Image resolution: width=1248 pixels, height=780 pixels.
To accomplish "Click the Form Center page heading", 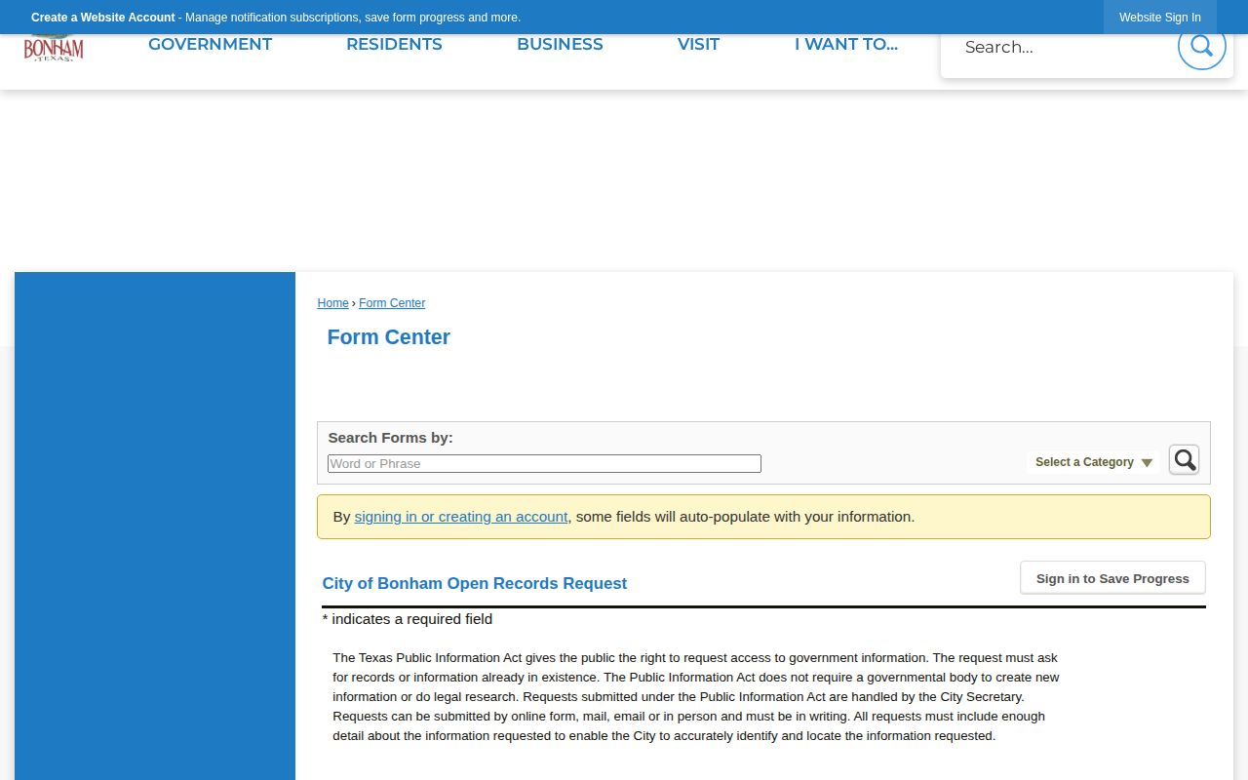I will (x=389, y=337).
